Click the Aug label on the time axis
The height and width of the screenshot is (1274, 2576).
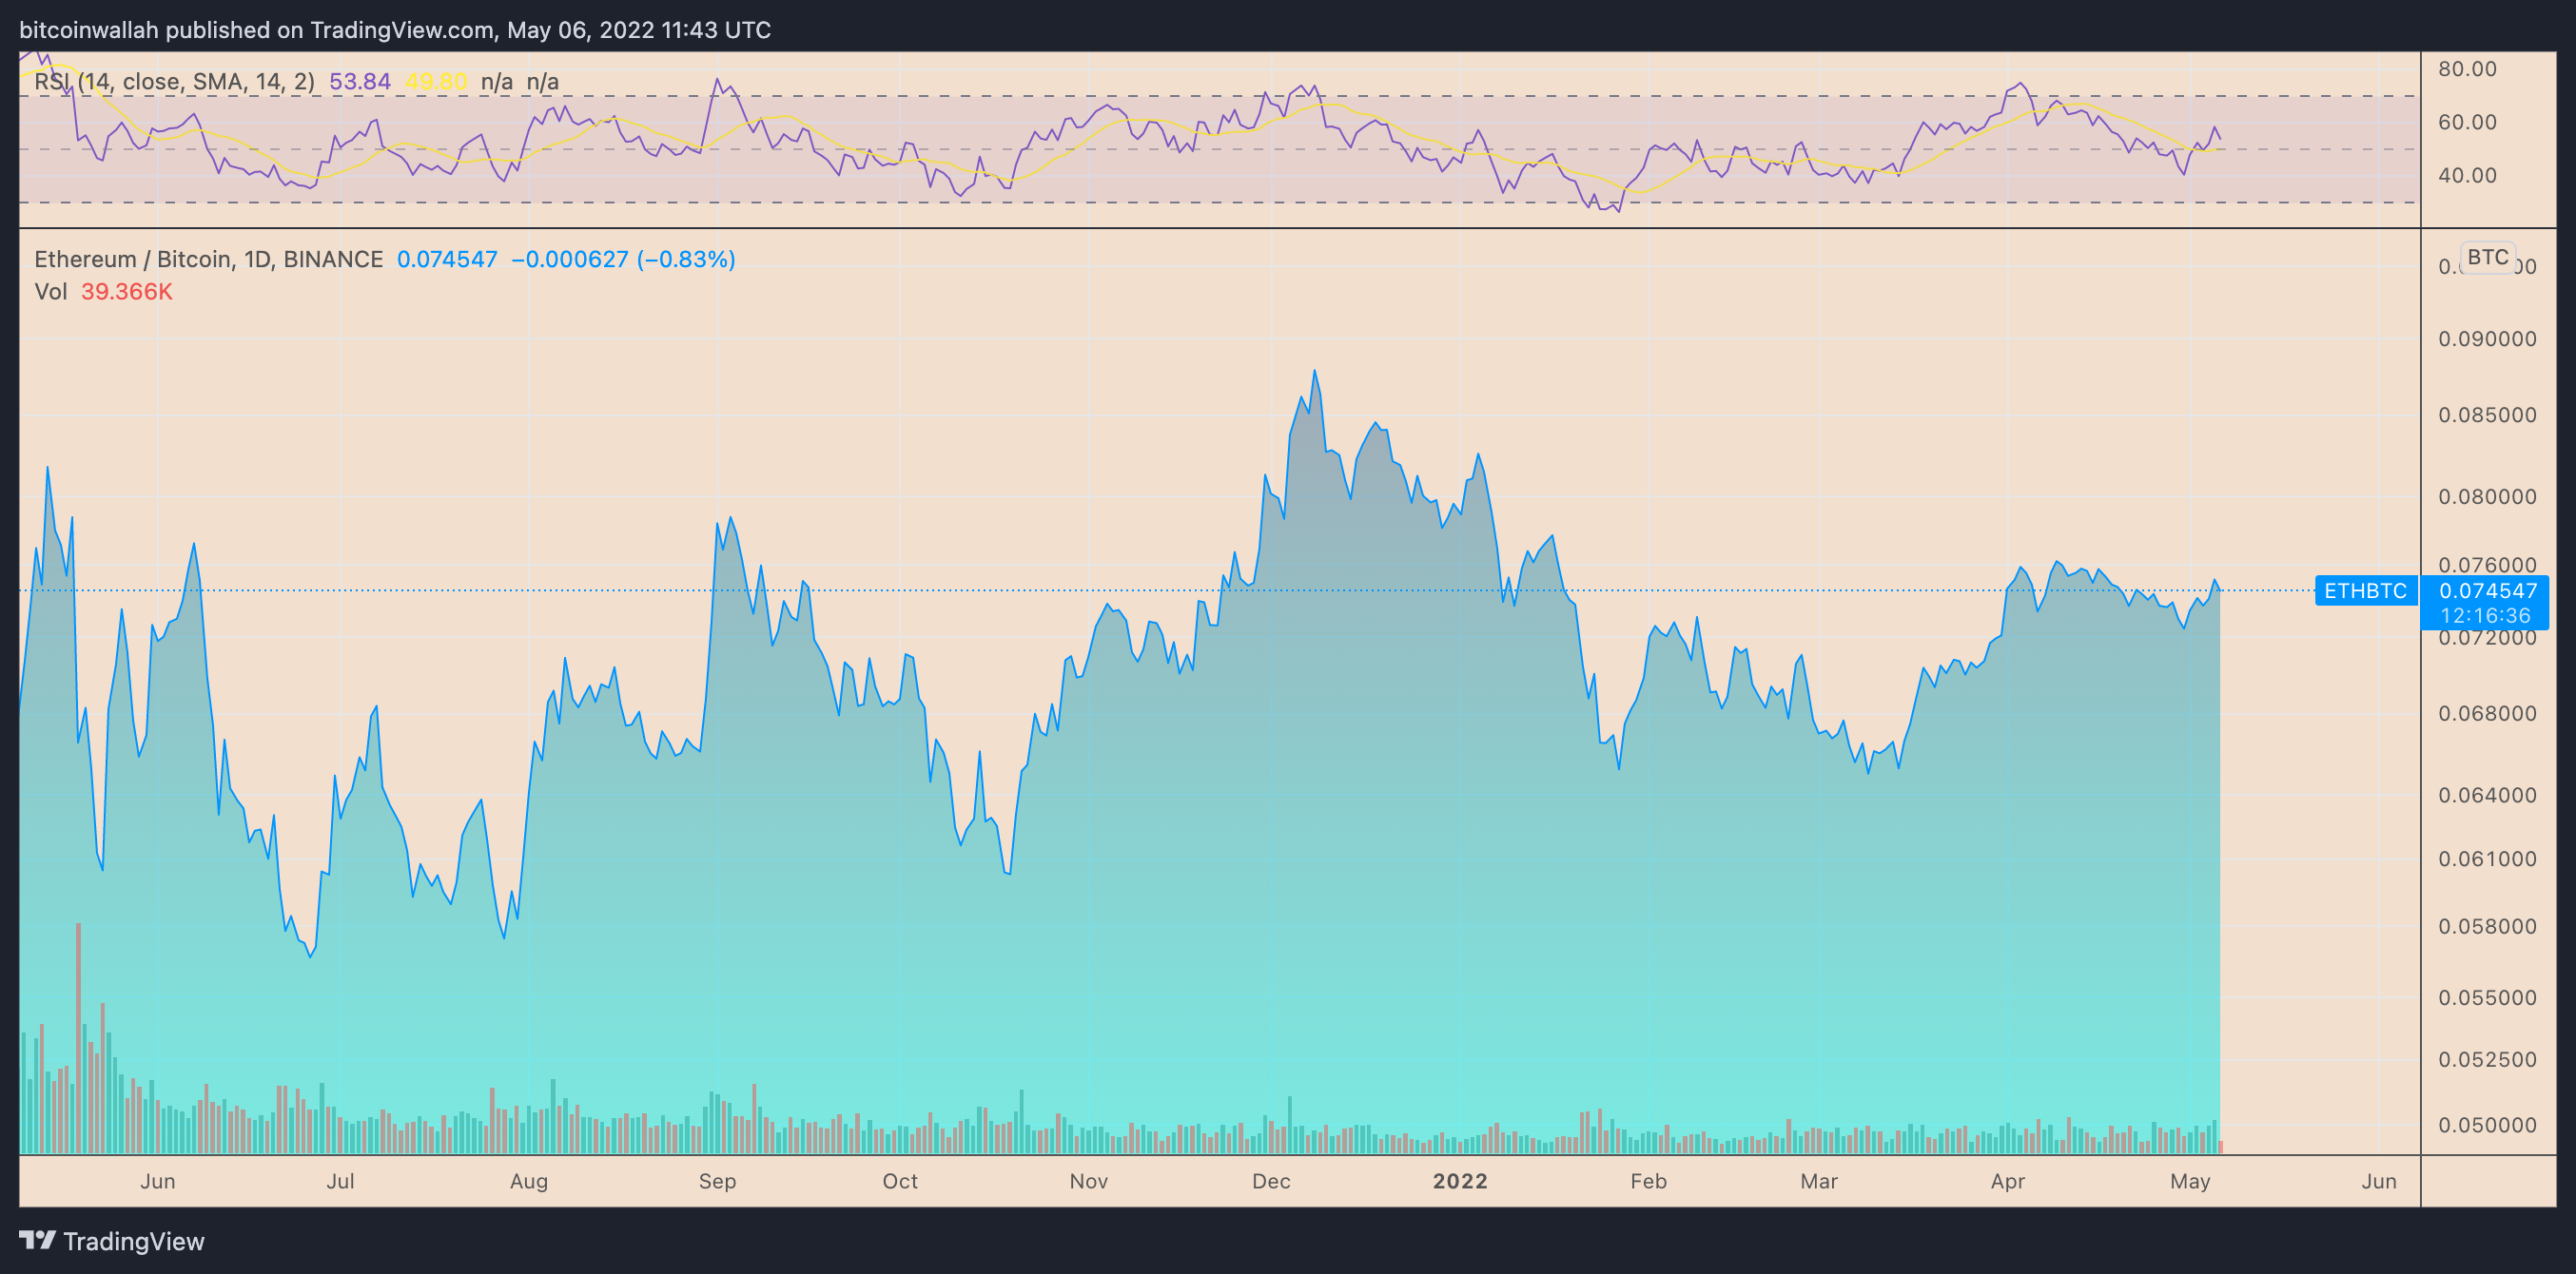(529, 1181)
